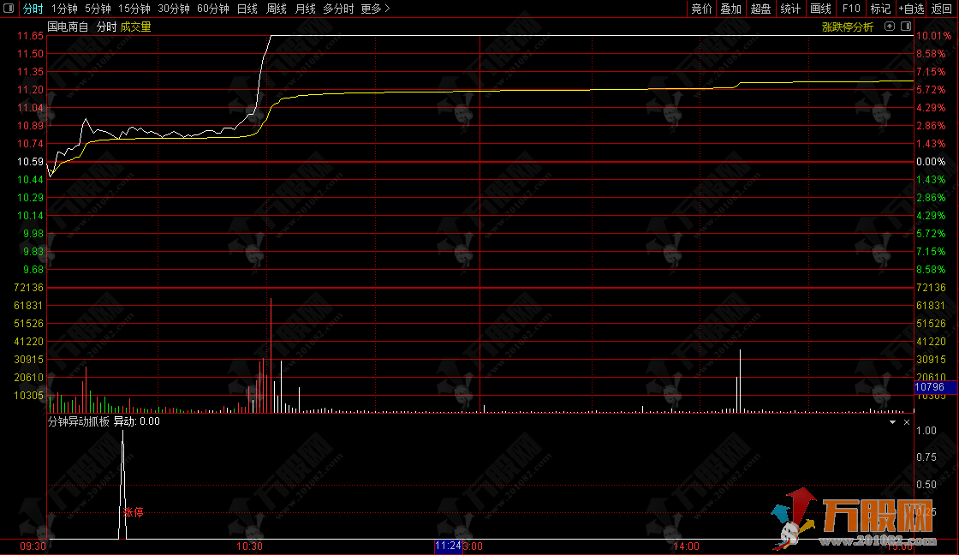
Task: Expand the 更多 period options
Action: pyautogui.click(x=375, y=9)
